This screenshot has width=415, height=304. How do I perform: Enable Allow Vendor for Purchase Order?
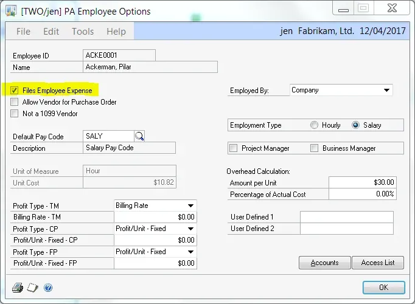[15, 102]
